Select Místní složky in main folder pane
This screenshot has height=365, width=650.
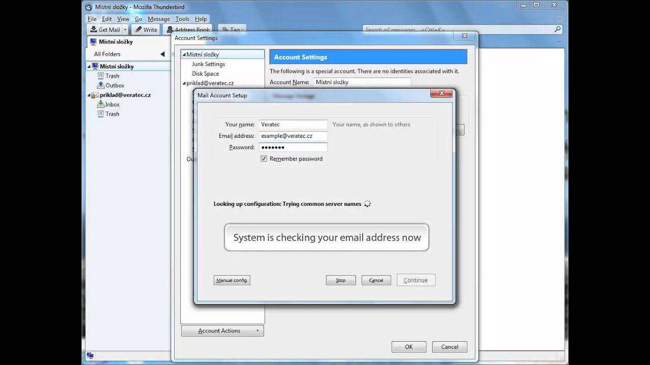click(116, 66)
